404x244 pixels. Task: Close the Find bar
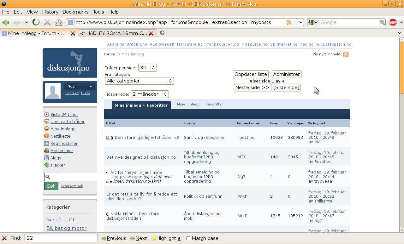tap(4, 238)
